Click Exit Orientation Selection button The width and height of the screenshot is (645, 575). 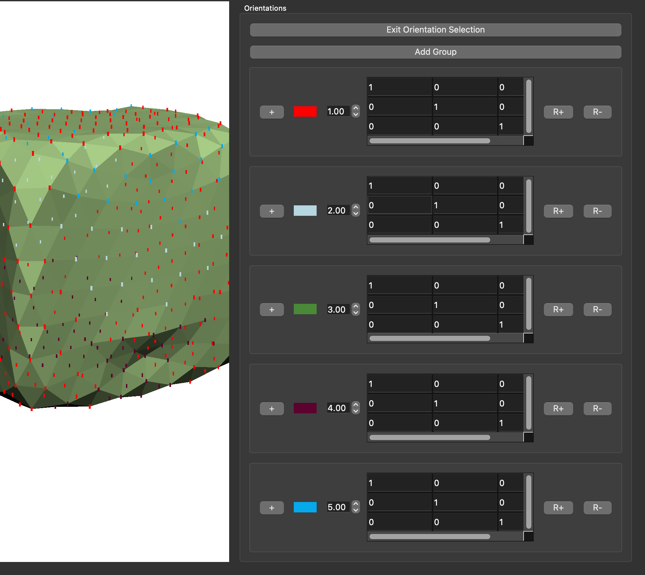pyautogui.click(x=435, y=30)
